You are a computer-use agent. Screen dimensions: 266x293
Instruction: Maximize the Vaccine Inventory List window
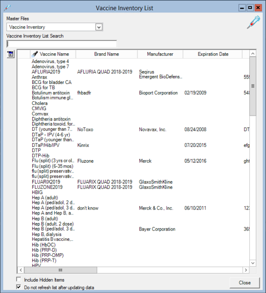click(x=250, y=8)
